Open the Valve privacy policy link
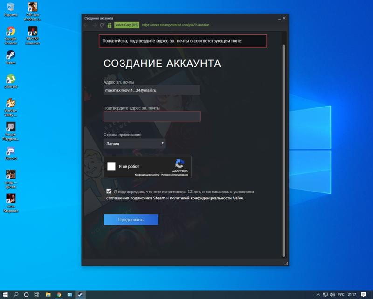 (207, 198)
